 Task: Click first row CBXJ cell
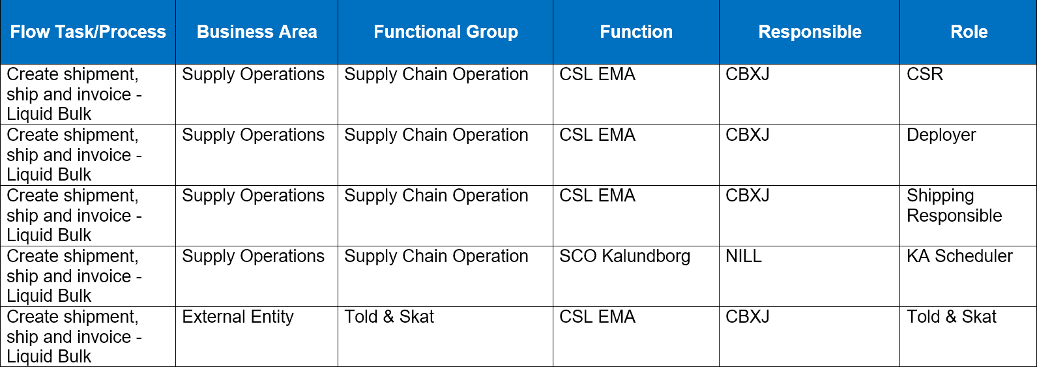[810, 95]
